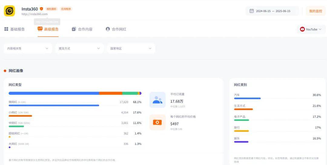The height and width of the screenshot is (165, 327).
Task: Click the 我的监控 button
Action: (315, 11)
